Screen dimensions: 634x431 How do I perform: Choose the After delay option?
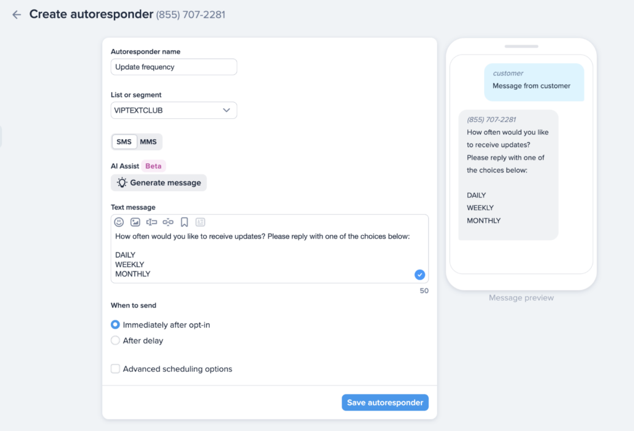click(115, 340)
